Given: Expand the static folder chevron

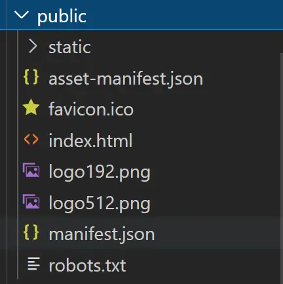Looking at the screenshot, I should click(33, 46).
